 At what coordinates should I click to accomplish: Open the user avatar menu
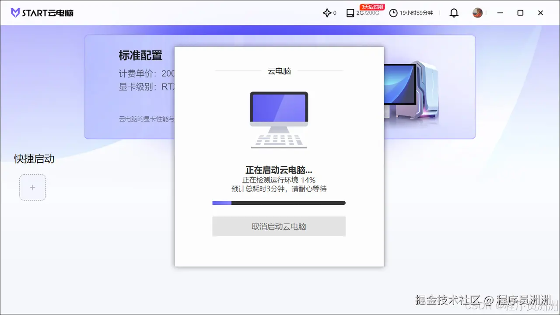(477, 13)
